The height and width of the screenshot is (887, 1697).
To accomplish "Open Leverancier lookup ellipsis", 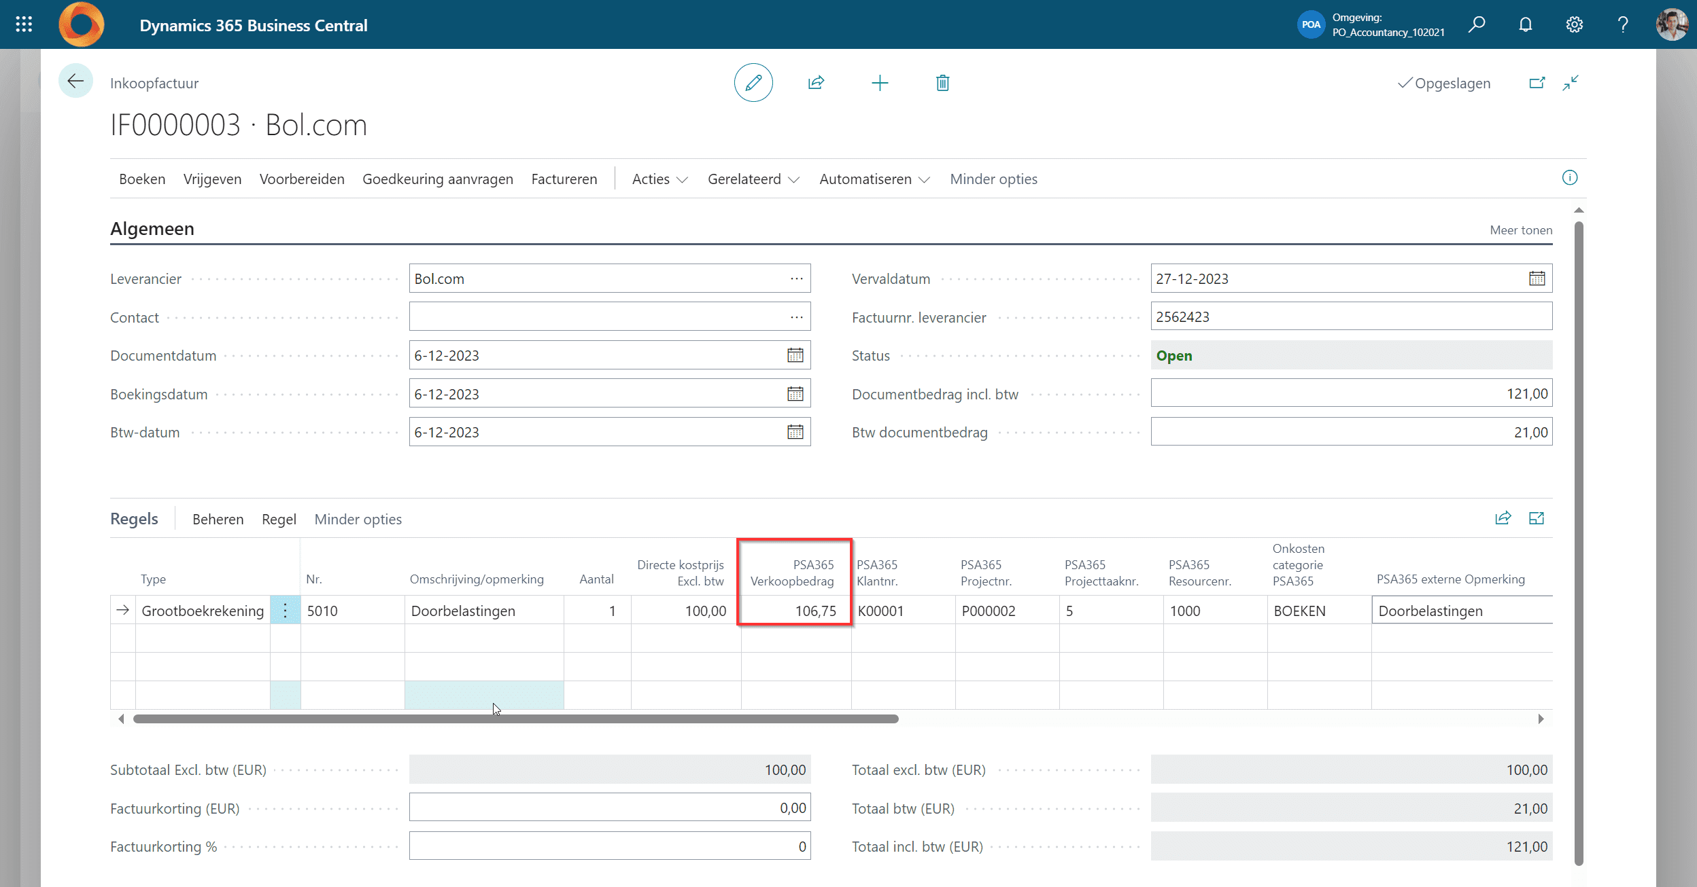I will tap(796, 278).
